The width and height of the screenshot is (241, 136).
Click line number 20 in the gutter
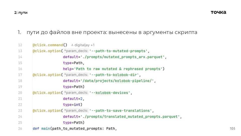point(20,93)
